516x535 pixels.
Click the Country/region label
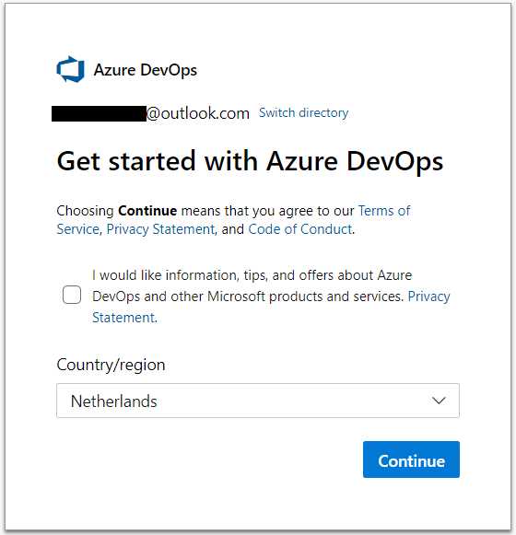tap(111, 365)
